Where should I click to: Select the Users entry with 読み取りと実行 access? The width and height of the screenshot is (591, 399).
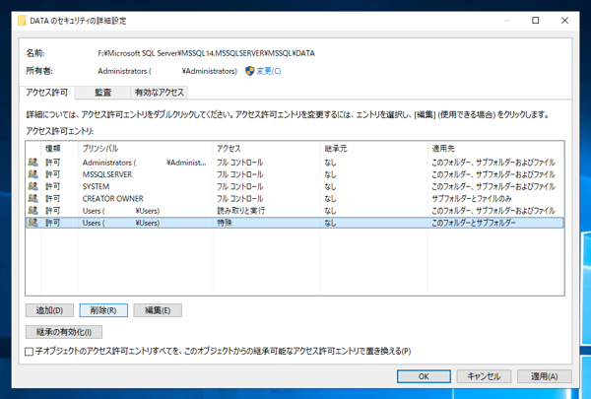pyautogui.click(x=295, y=211)
